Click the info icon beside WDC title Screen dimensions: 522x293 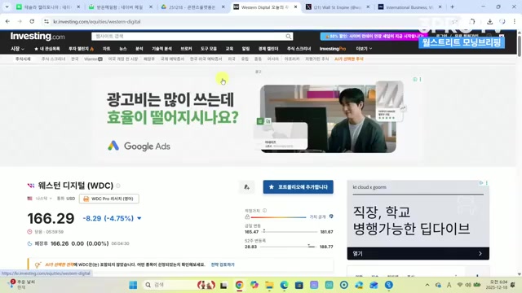point(117,186)
